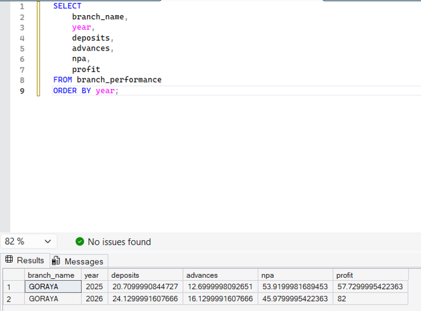Select row 2 header in results grid
Image resolution: width=421 pixels, height=311 pixels.
14,299
